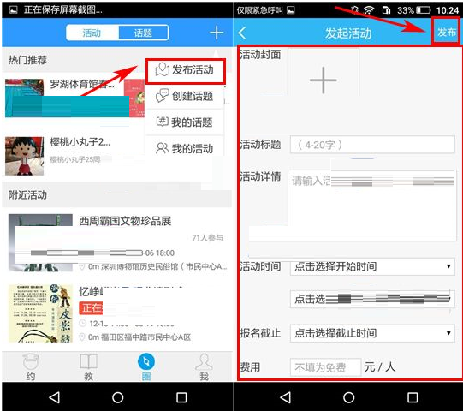The height and width of the screenshot is (411, 463).
Task: Tap the 发布 publish button
Action: pos(446,32)
